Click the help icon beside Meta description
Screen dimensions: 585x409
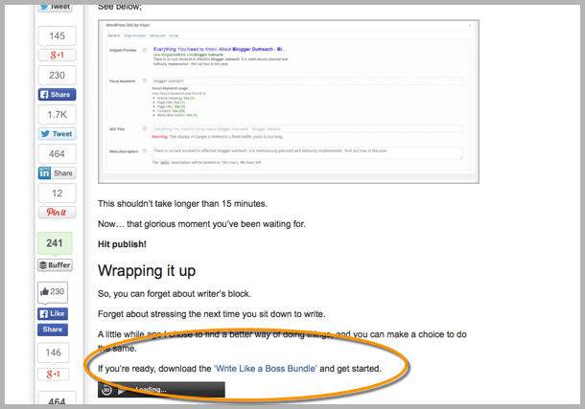145,151
